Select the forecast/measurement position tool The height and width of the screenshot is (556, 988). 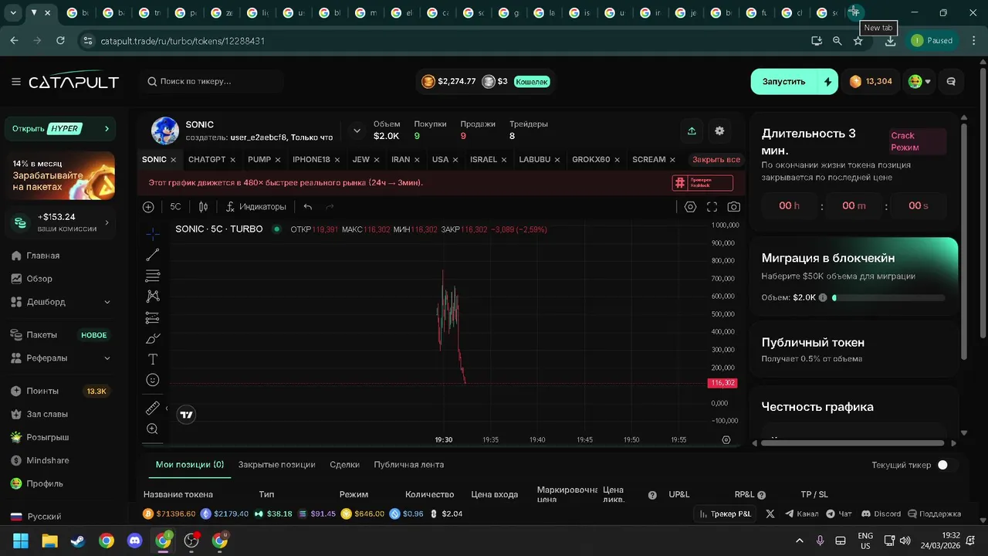pos(153,317)
